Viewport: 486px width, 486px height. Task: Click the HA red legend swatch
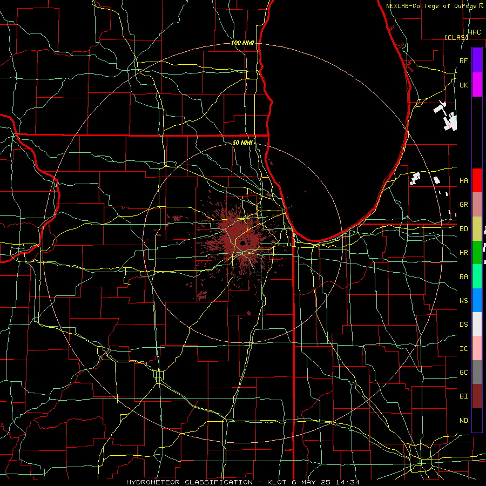click(x=477, y=180)
